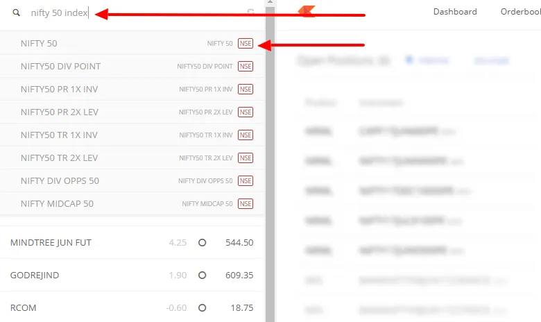This screenshot has height=322, width=541.
Task: Open MINDTREE JUN FUT watchlist entry
Action: coord(132,243)
